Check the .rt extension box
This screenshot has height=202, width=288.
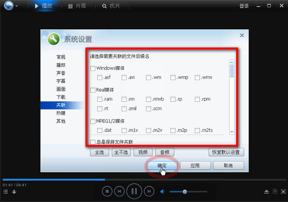[99, 109]
